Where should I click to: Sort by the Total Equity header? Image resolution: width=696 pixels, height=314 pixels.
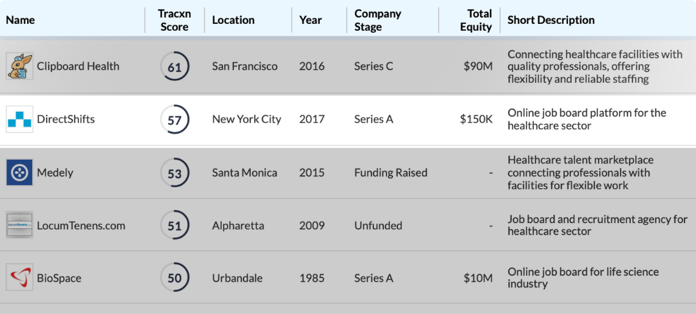pos(476,20)
